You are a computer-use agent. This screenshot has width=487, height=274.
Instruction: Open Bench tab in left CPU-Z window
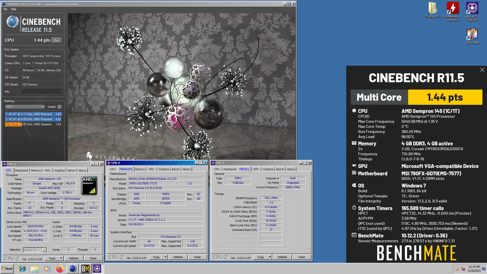(x=72, y=170)
